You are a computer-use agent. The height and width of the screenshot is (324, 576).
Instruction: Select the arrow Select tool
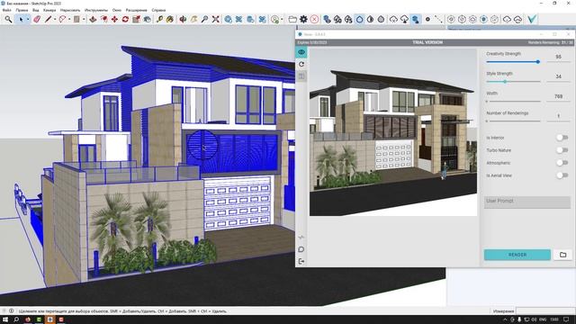click(21, 19)
